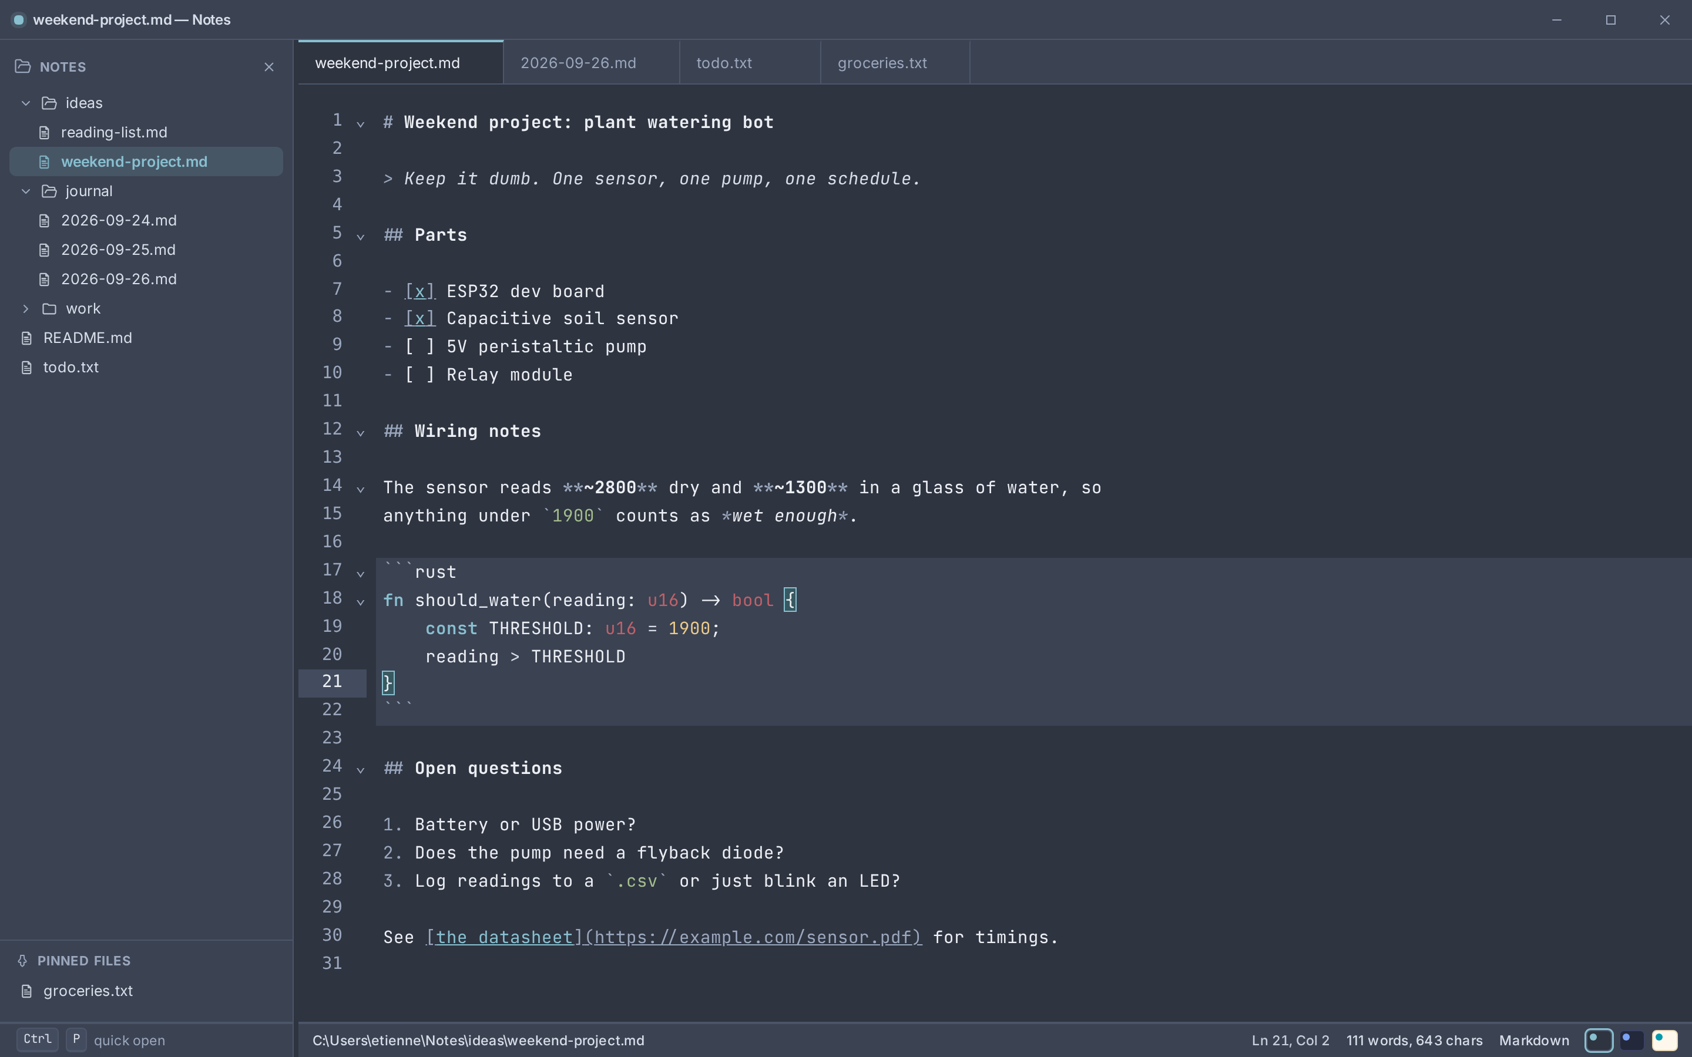Fold the Parts section on line 5

pos(361,237)
